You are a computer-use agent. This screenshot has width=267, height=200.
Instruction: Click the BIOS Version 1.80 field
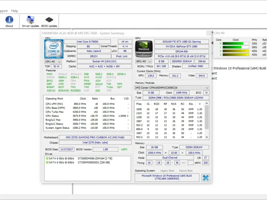pos(105,149)
